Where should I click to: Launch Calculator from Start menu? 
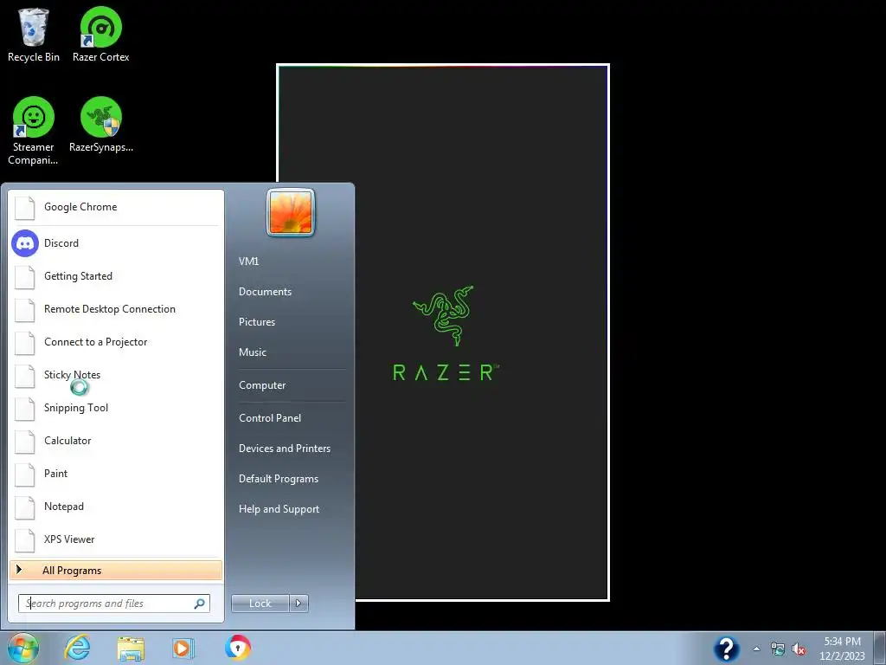(116, 441)
